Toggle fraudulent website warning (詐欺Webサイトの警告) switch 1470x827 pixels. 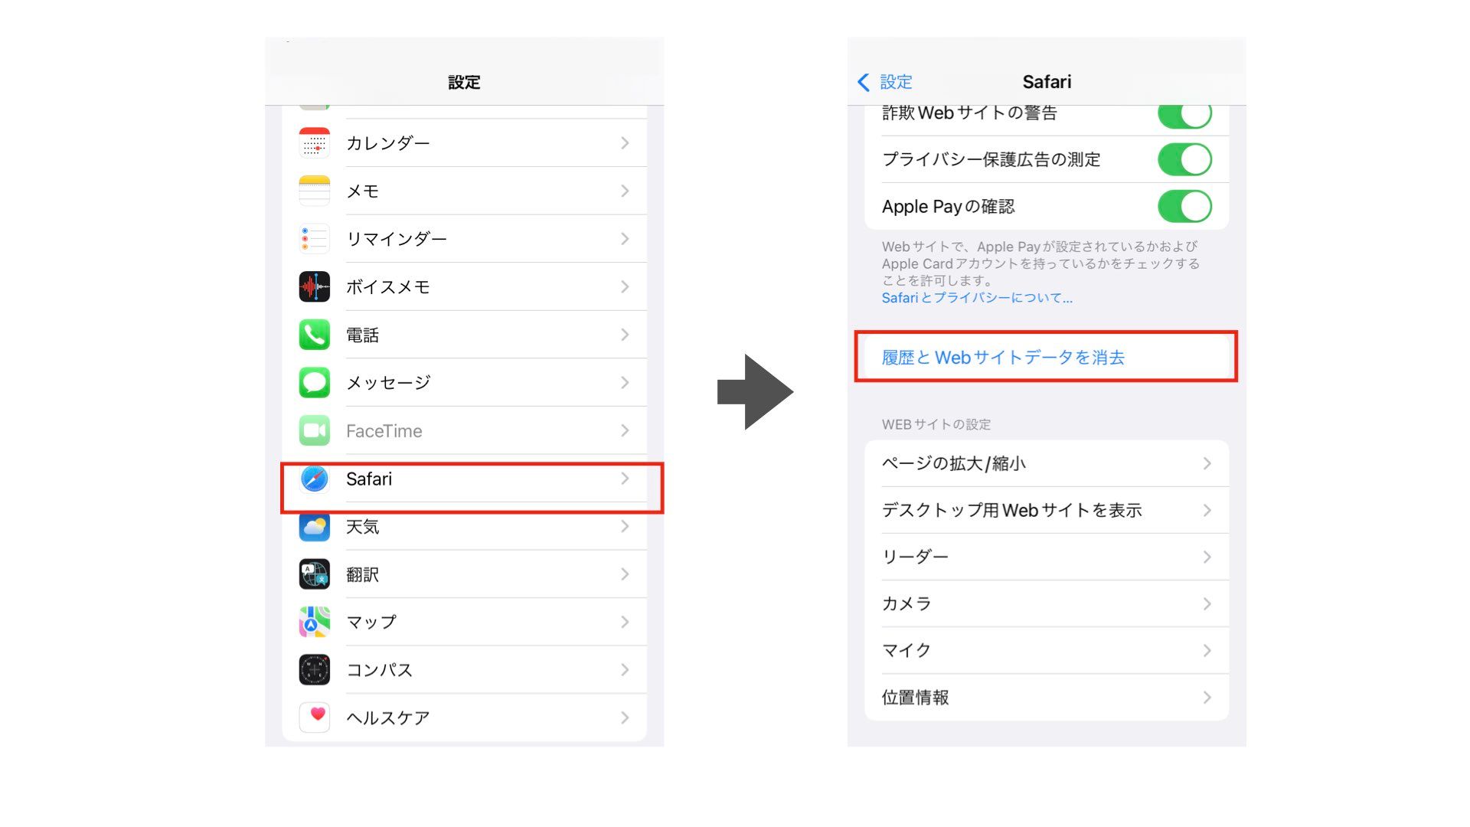point(1184,116)
